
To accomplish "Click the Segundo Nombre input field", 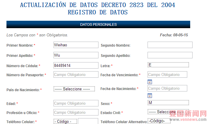I will pos(170,45).
